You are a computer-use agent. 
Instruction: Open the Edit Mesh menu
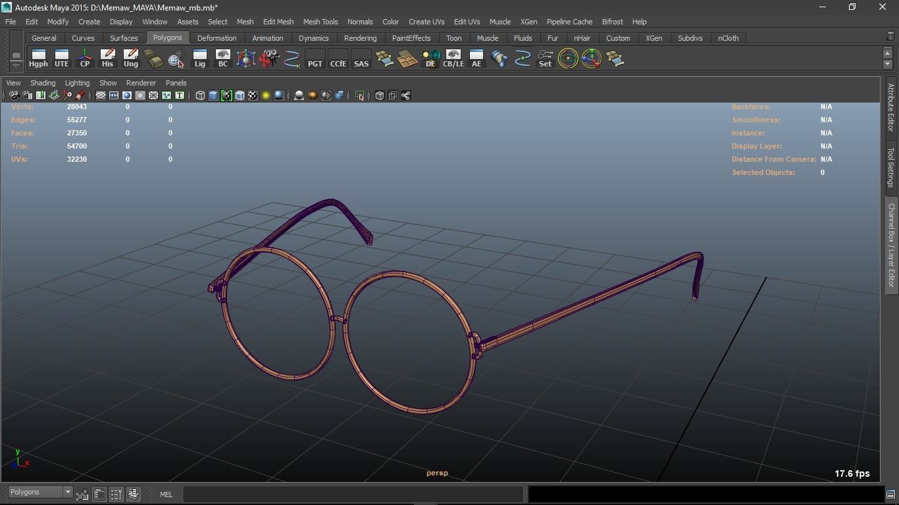pyautogui.click(x=278, y=22)
